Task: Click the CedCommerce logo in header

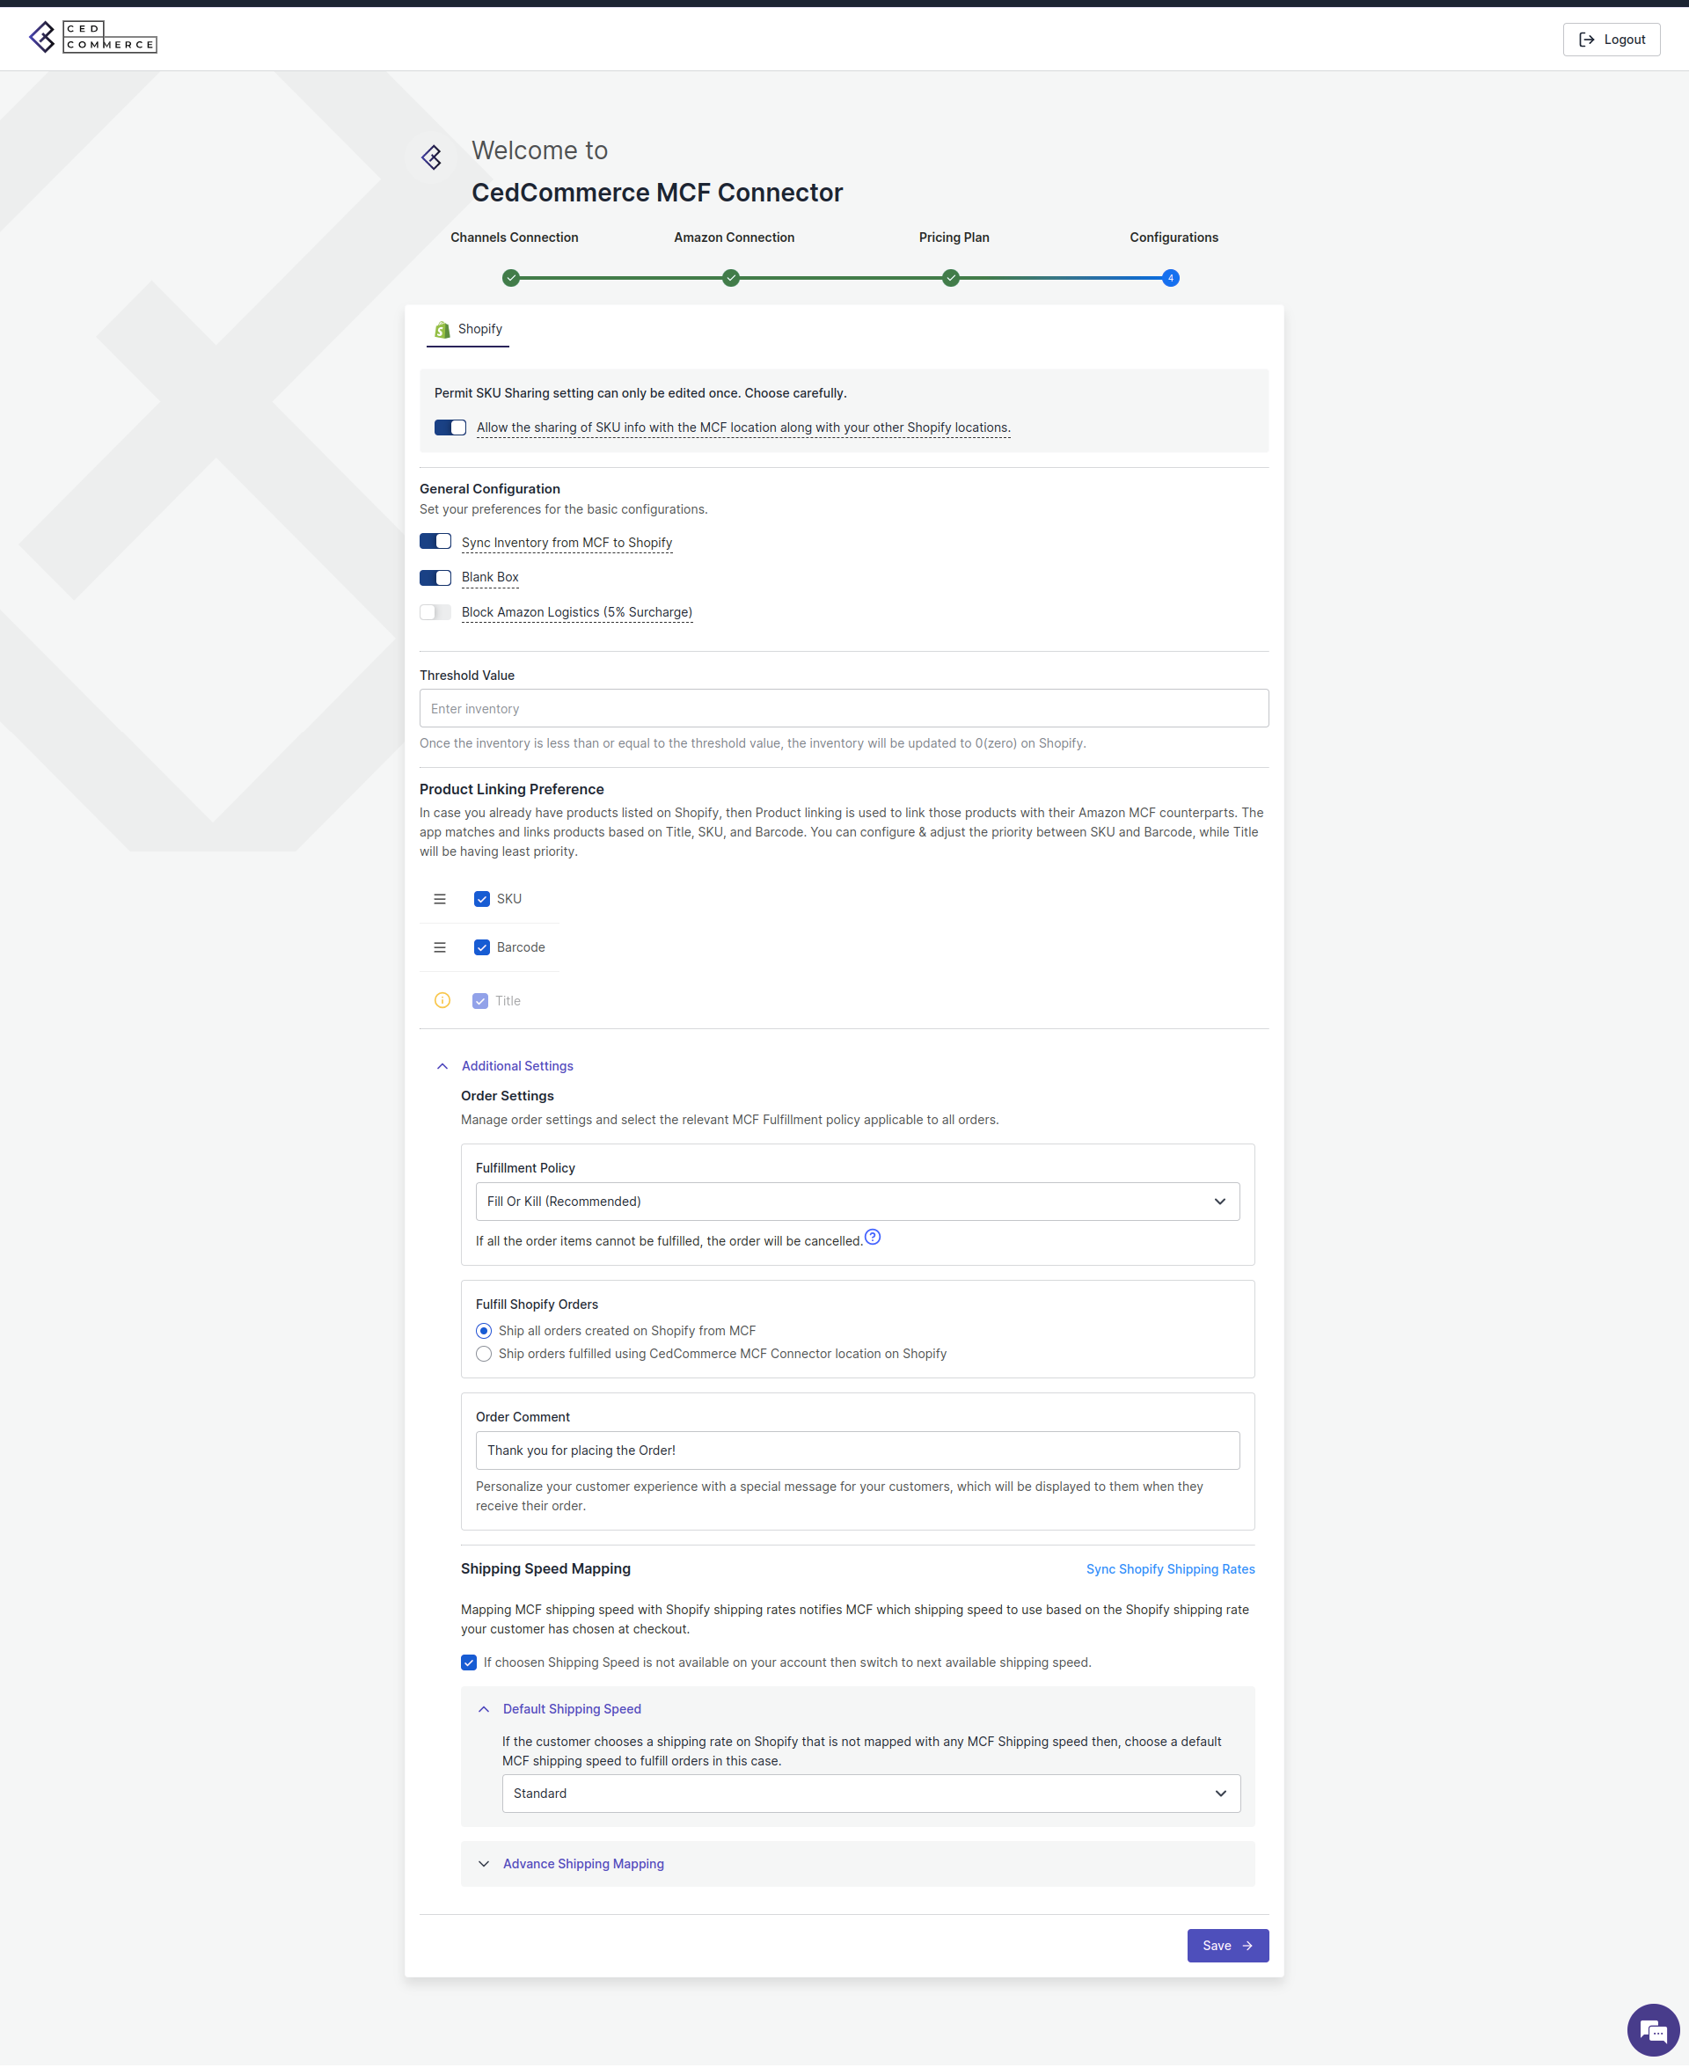Action: coord(92,37)
